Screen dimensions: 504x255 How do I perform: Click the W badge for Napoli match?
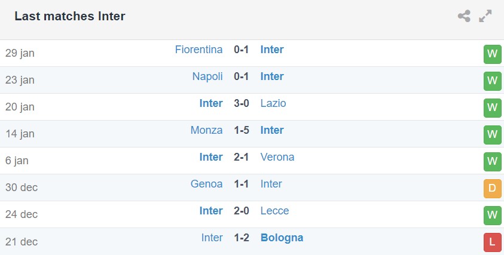492,81
